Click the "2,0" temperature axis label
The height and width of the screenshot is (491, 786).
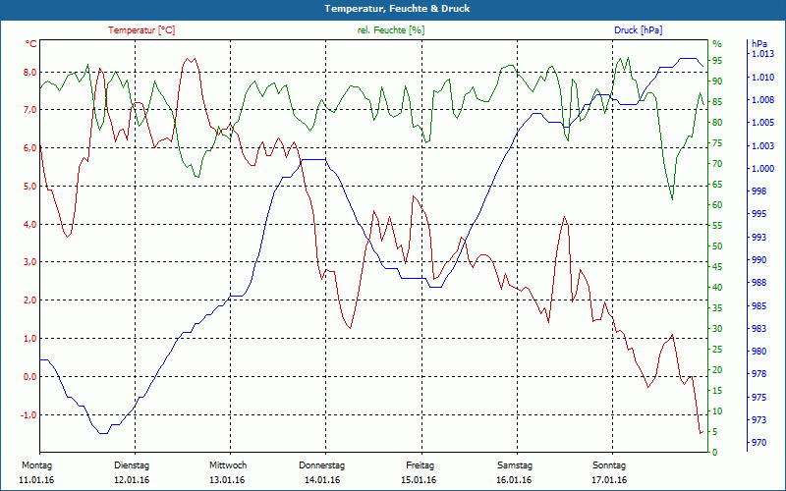30,300
